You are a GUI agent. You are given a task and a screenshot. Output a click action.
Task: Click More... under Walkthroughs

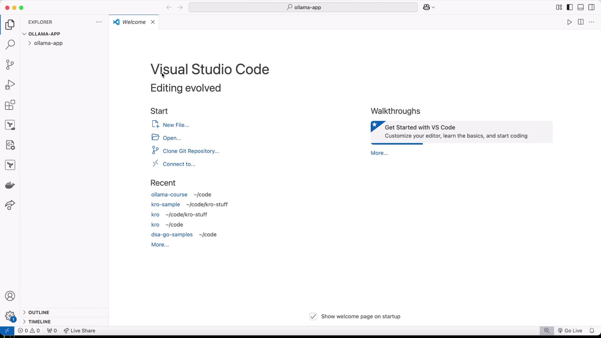(379, 153)
